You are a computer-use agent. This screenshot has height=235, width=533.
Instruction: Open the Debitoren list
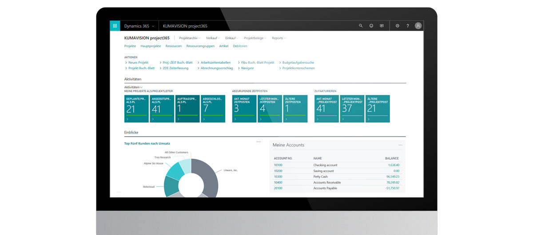(x=240, y=46)
